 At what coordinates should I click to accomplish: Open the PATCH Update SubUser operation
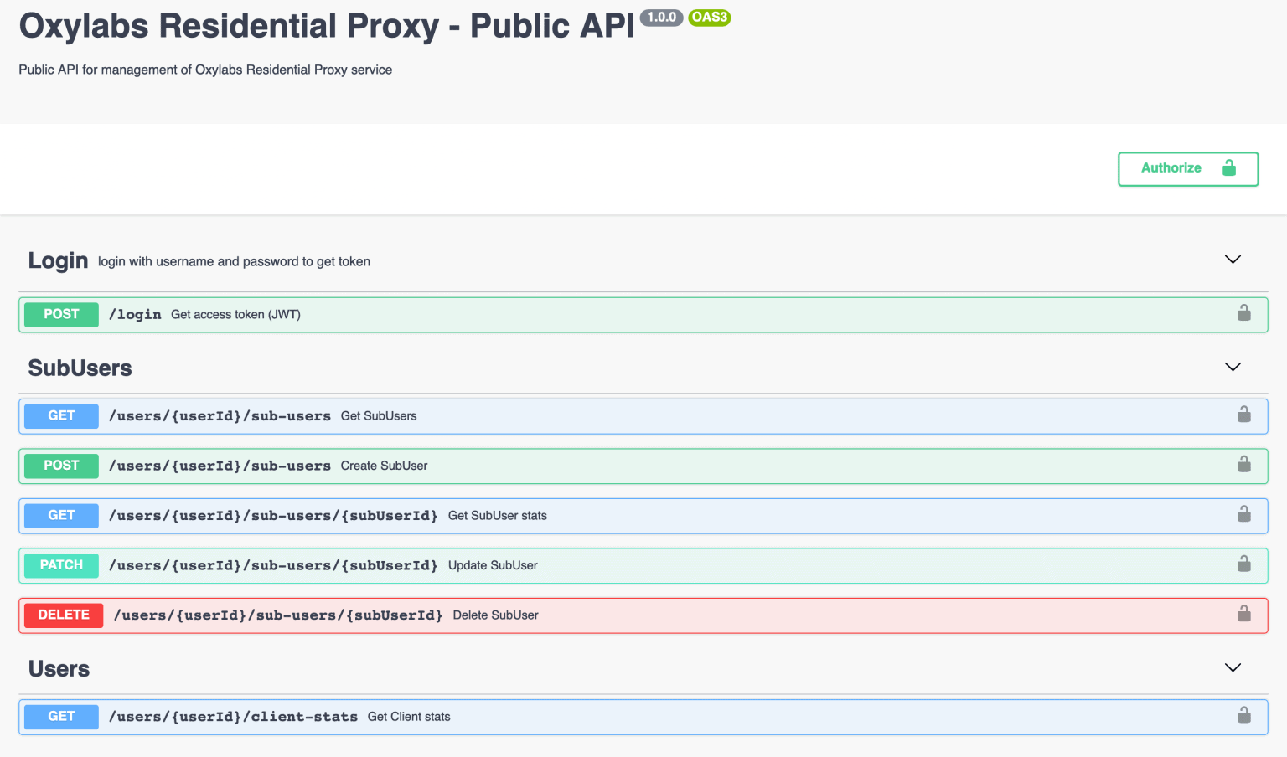click(61, 565)
